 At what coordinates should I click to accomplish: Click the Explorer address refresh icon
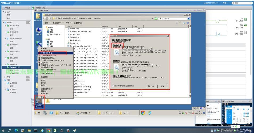point(156,18)
